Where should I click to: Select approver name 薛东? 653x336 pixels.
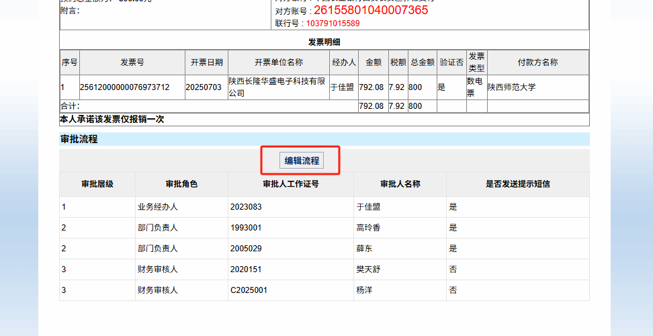click(x=364, y=249)
